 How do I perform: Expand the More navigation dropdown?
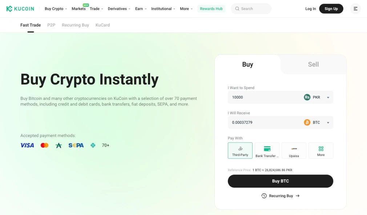point(186,8)
